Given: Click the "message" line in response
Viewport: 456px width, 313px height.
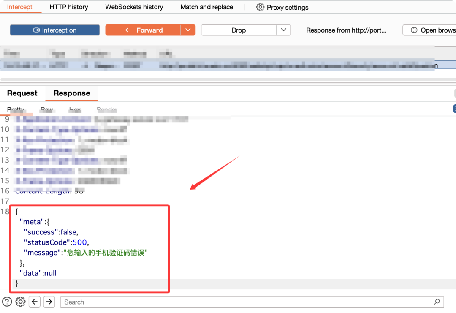Looking at the screenshot, I should [86, 253].
